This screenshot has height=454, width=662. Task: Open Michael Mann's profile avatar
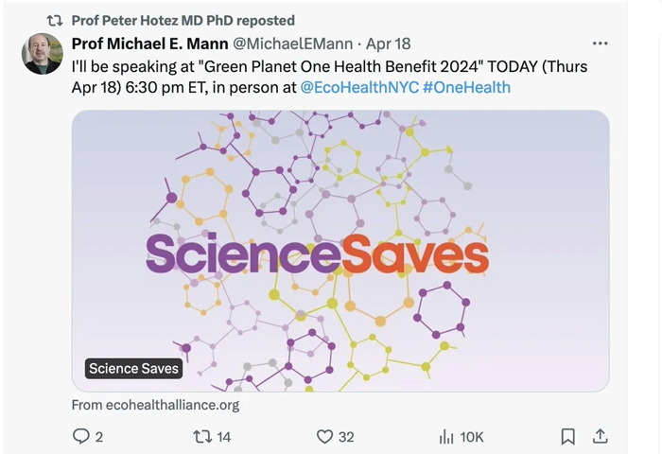click(x=43, y=54)
